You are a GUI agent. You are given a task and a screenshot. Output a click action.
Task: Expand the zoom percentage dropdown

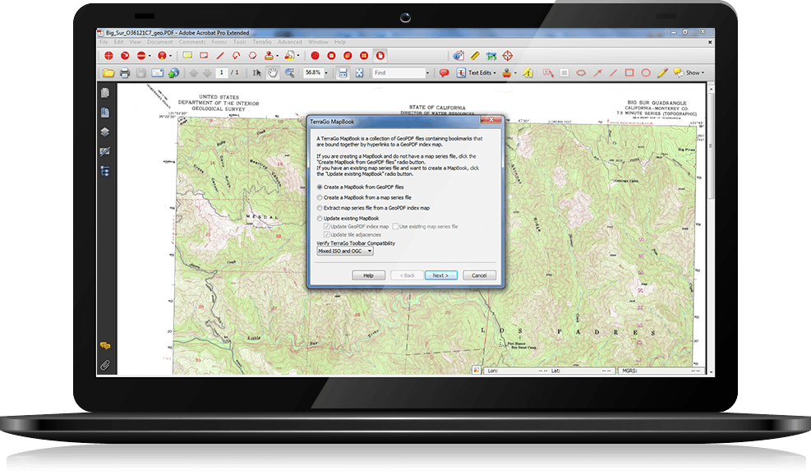[x=327, y=73]
